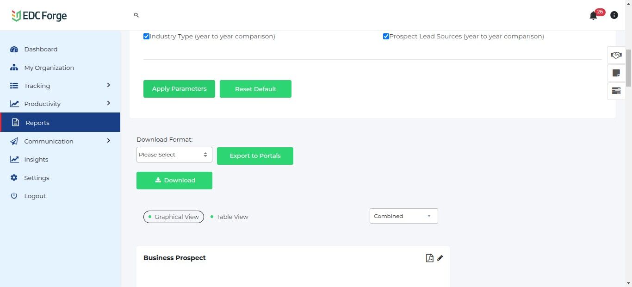This screenshot has height=287, width=632.
Task: Click Apply Parameters button
Action: click(x=179, y=89)
